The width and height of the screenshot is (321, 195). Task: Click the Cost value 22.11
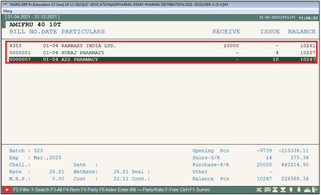121,179
